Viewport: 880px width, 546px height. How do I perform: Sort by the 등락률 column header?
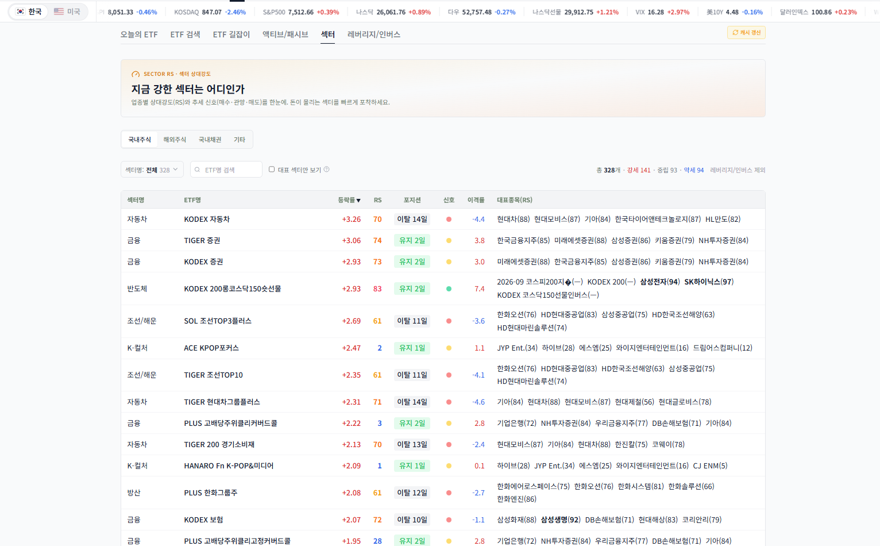point(349,200)
